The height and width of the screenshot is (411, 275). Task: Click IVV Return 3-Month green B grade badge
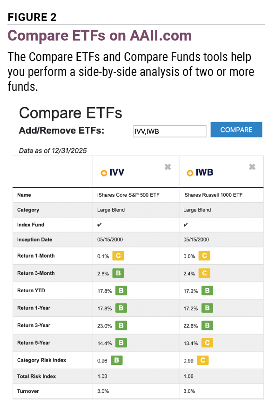pyautogui.click(x=118, y=273)
